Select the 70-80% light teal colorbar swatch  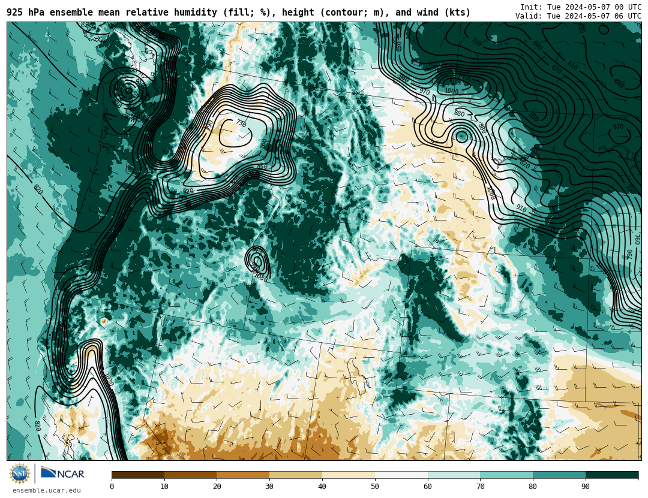click(506, 475)
